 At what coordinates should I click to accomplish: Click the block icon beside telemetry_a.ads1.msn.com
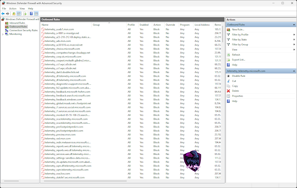click(x=43, y=29)
